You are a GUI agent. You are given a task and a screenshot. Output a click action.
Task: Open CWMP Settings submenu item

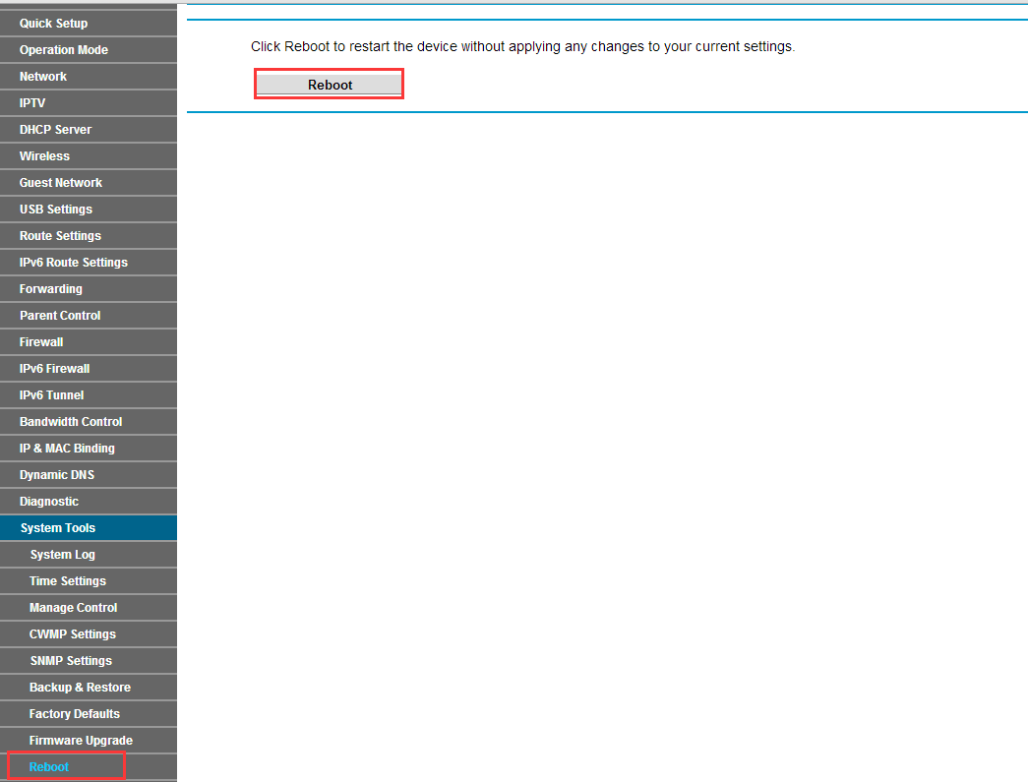pos(89,633)
